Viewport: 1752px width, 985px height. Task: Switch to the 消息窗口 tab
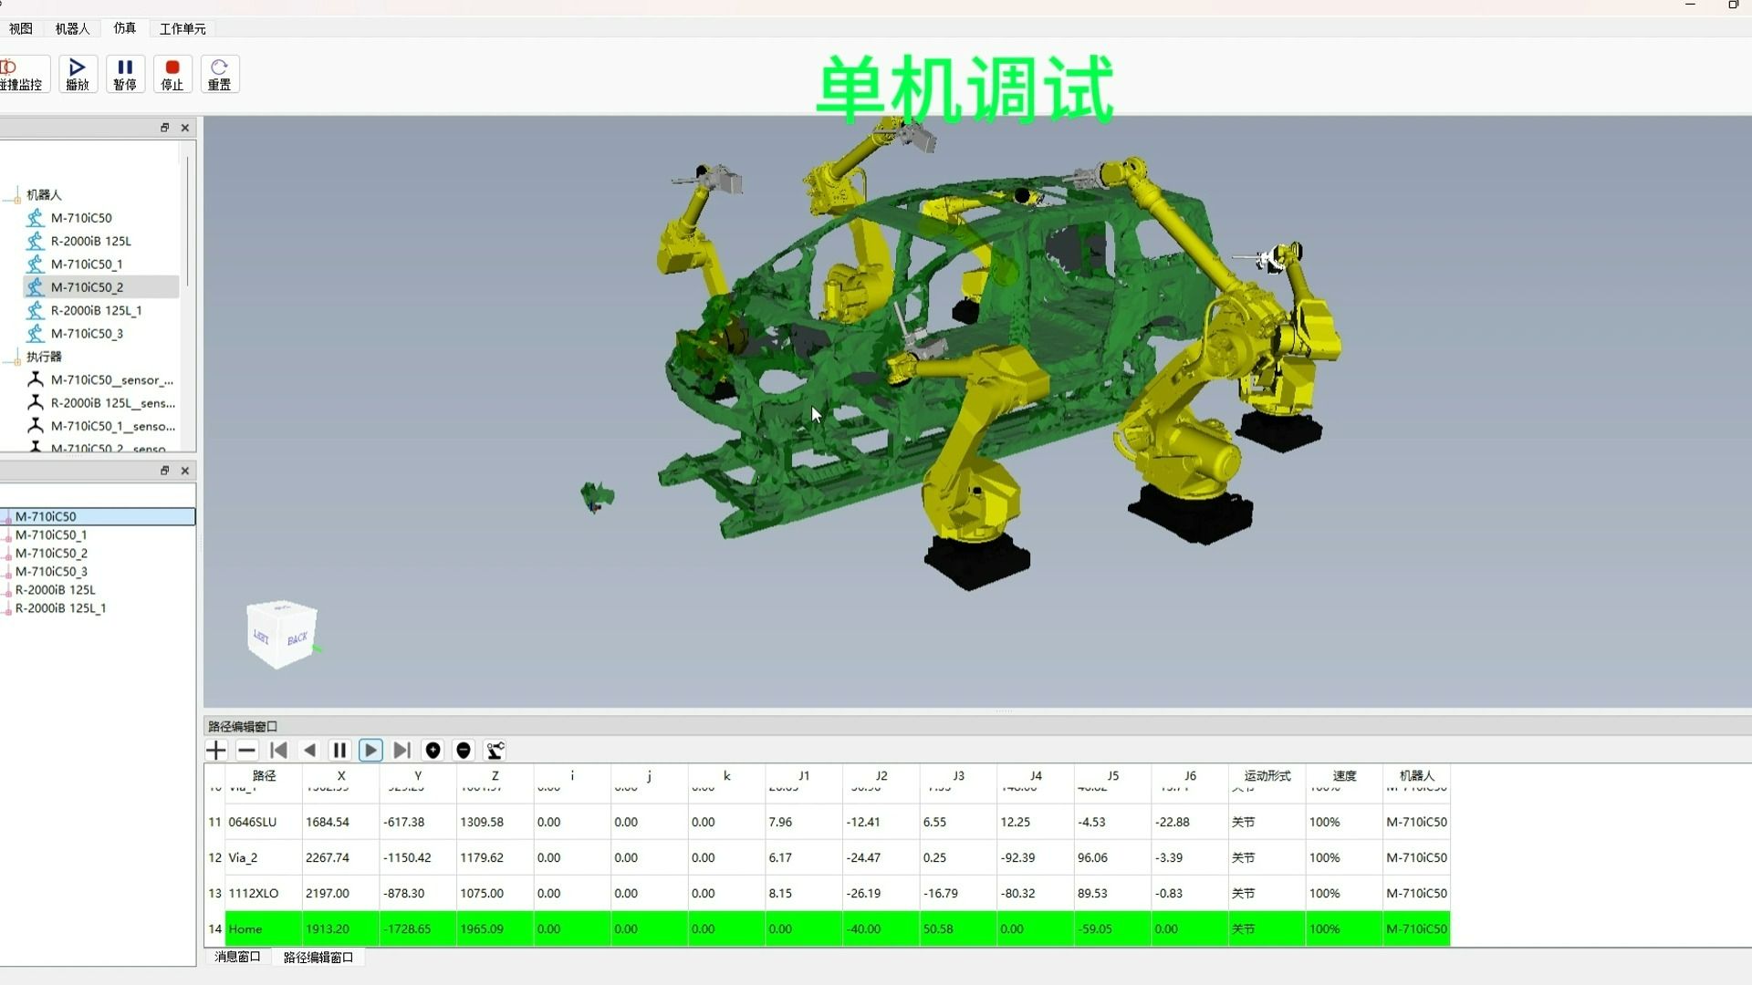pyautogui.click(x=237, y=957)
